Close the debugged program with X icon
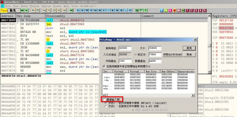The width and height of the screenshot is (237, 117). pos(26,10)
